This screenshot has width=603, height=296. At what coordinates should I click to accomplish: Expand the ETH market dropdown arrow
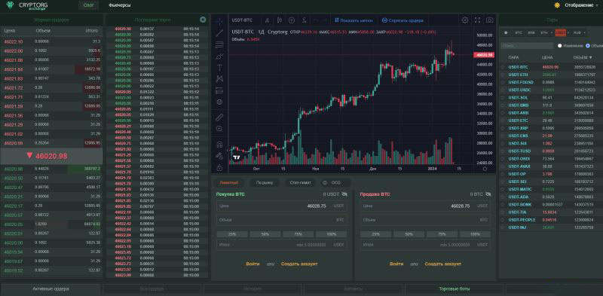[551, 33]
